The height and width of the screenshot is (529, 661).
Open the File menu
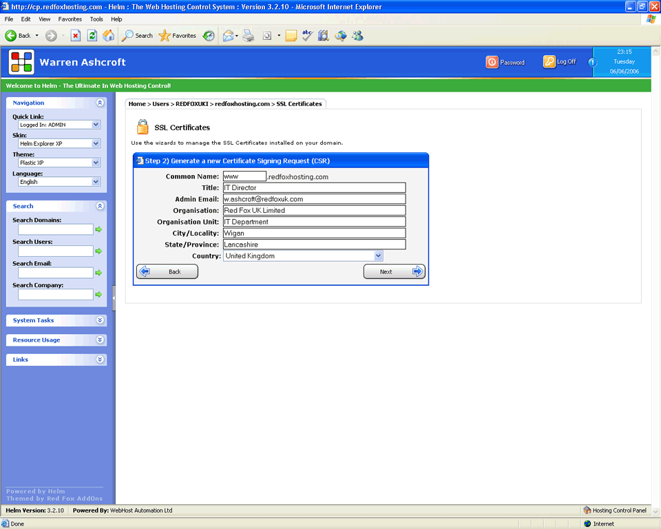click(x=9, y=19)
